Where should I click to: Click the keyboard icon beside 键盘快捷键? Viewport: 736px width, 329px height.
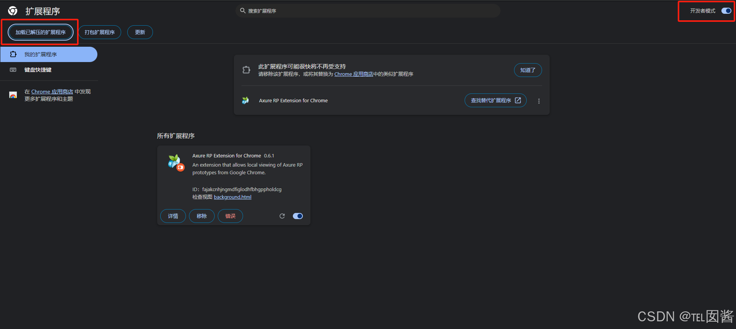(13, 70)
